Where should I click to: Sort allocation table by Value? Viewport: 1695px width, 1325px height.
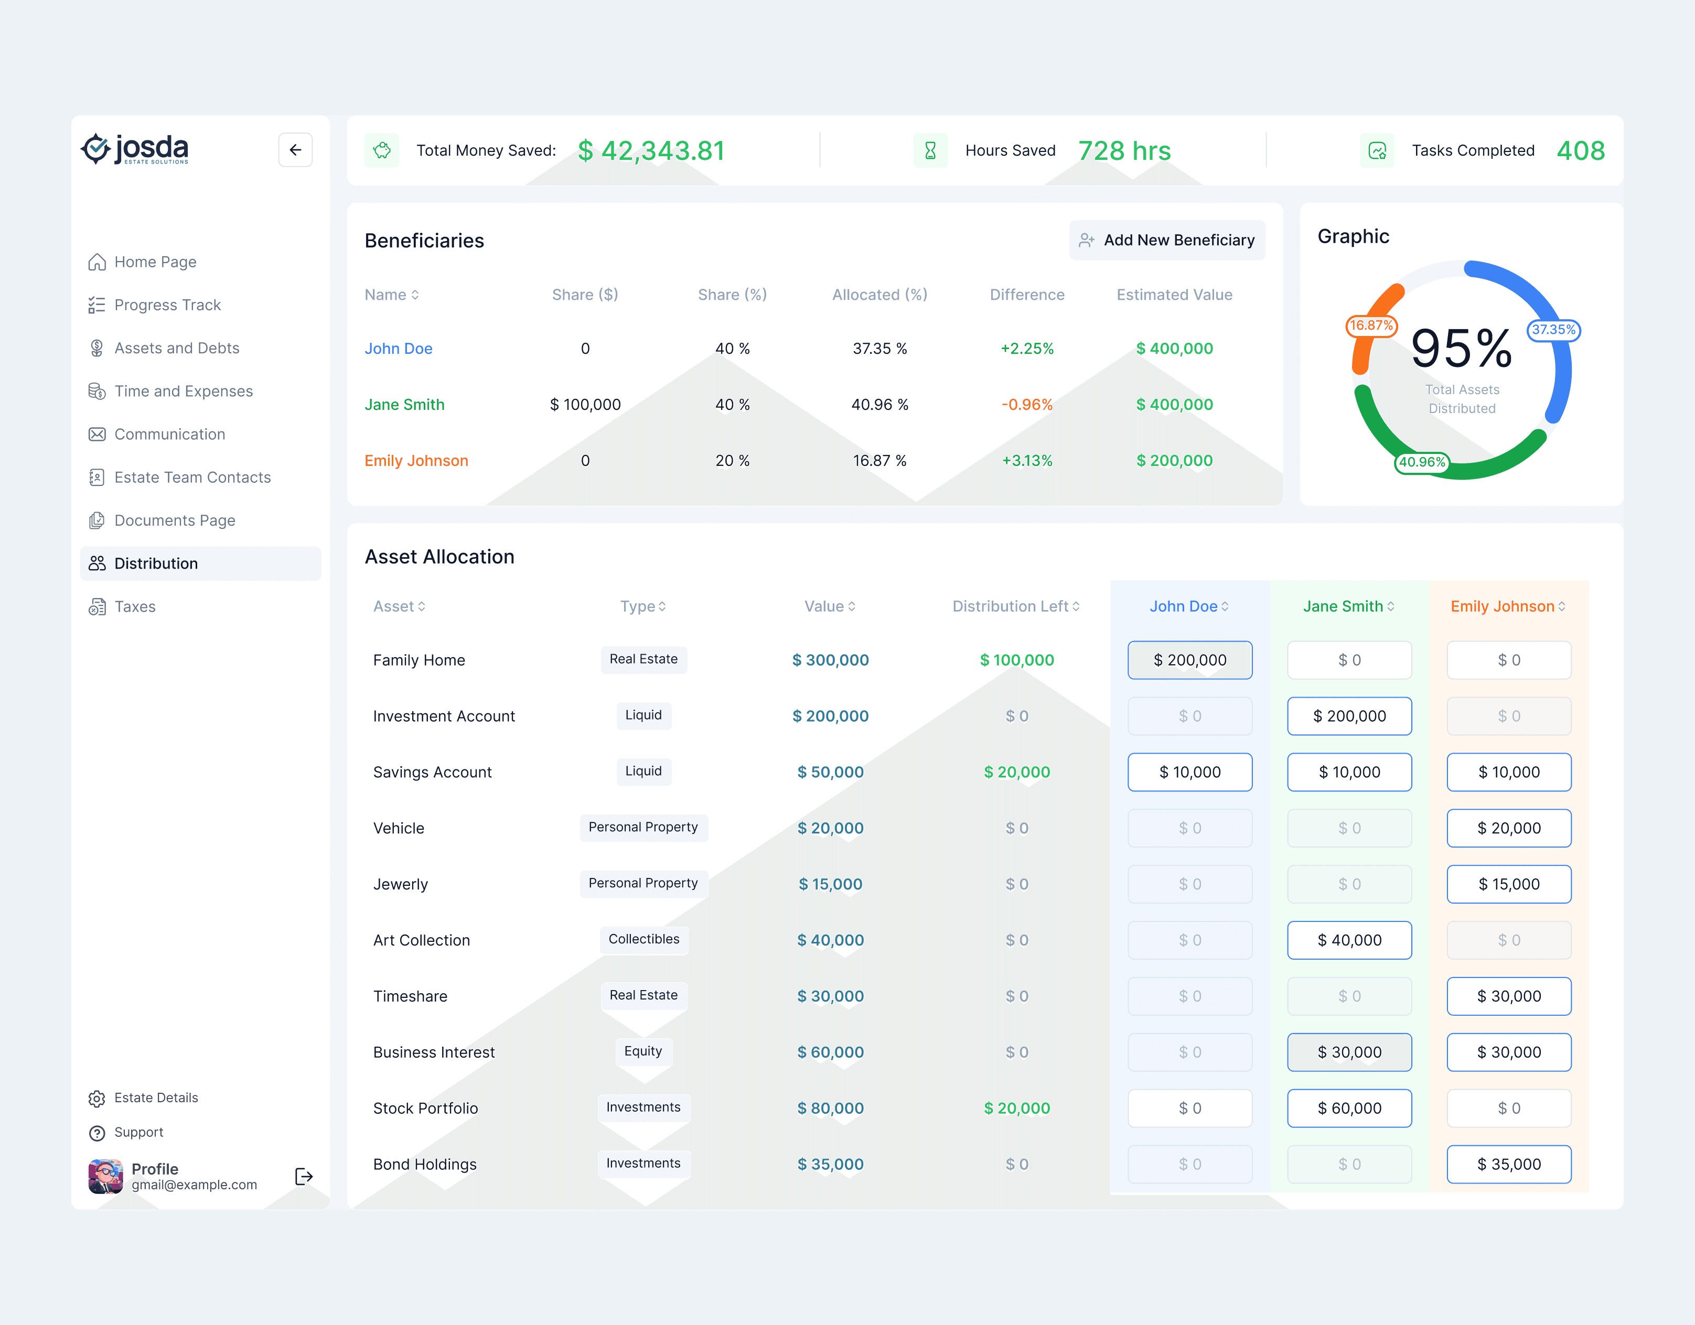pos(830,606)
